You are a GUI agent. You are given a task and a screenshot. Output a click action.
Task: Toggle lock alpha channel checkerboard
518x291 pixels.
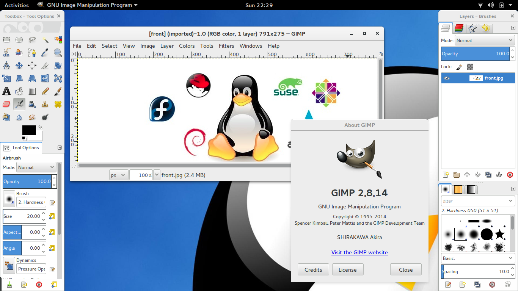click(470, 67)
